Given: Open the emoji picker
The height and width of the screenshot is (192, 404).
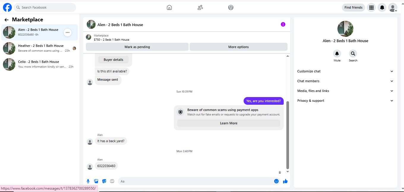Looking at the screenshot, I should [277, 181].
